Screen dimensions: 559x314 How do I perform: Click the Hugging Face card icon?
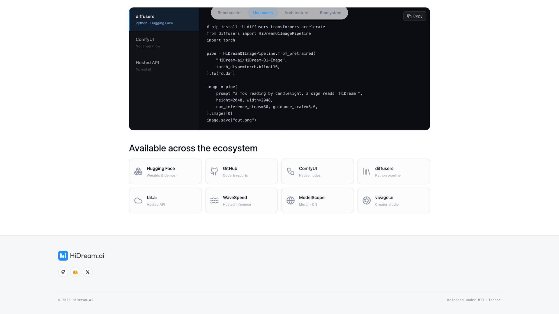tap(138, 172)
